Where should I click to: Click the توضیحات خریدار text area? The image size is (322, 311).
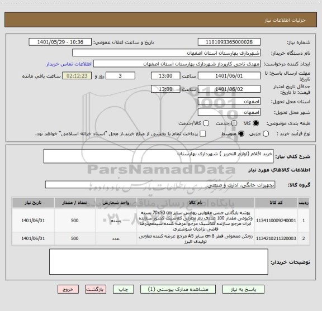click(x=159, y=262)
